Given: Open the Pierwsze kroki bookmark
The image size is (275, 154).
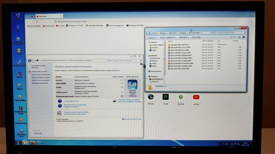Looking at the screenshot, I should pos(49,26).
